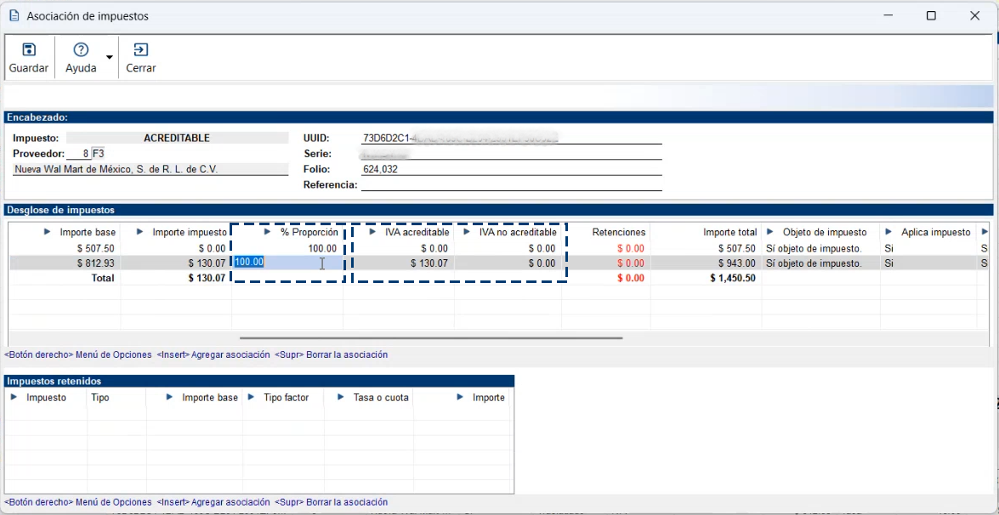The image size is (999, 515).
Task: Click the F3 supplier lookup button
Action: (x=99, y=154)
